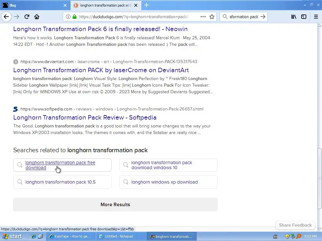Open the page actions three-dot menu
The image size is (322, 241).
pos(203,17)
